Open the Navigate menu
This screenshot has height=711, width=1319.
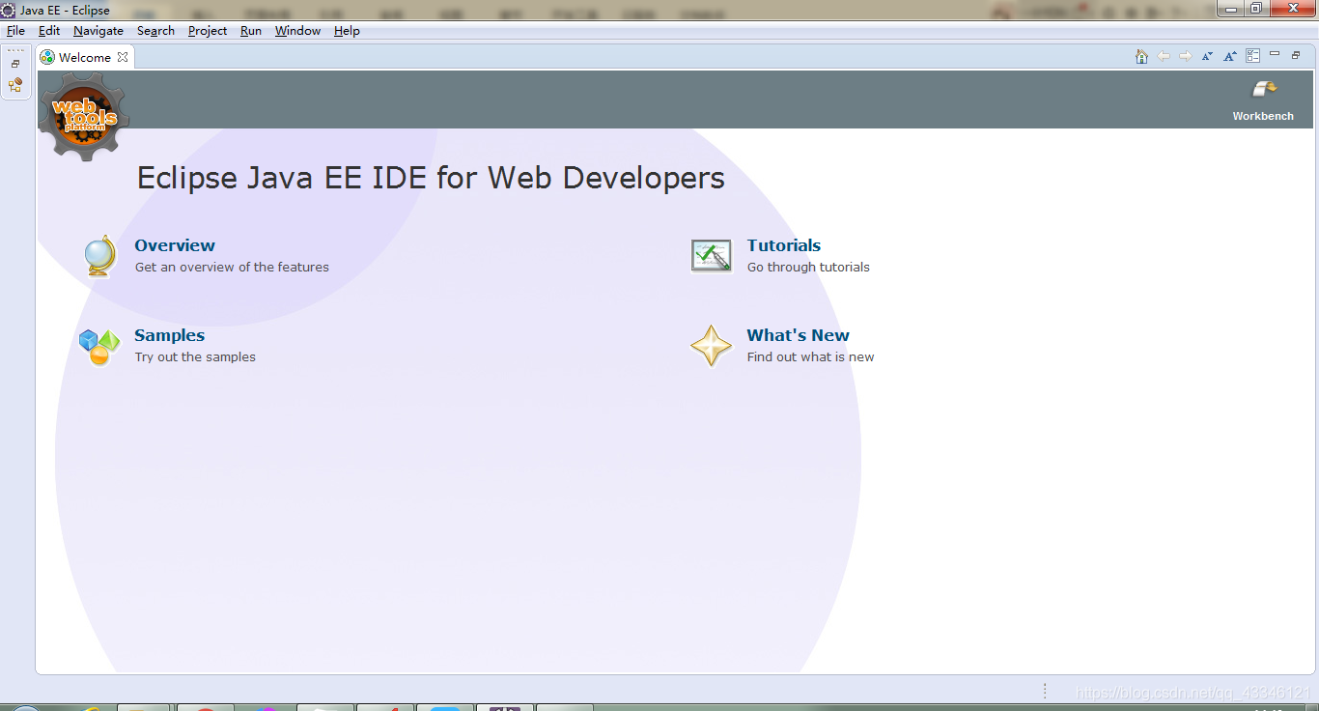coord(98,31)
